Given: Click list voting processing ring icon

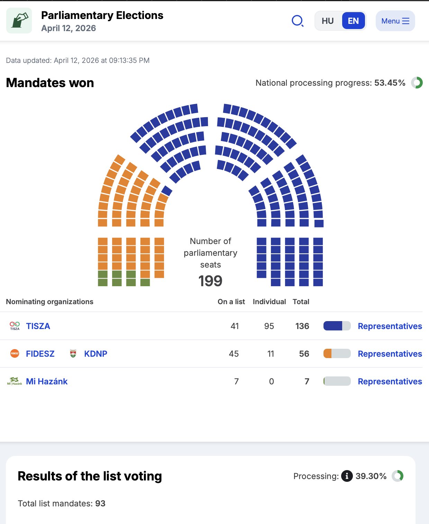Looking at the screenshot, I should tap(398, 476).
